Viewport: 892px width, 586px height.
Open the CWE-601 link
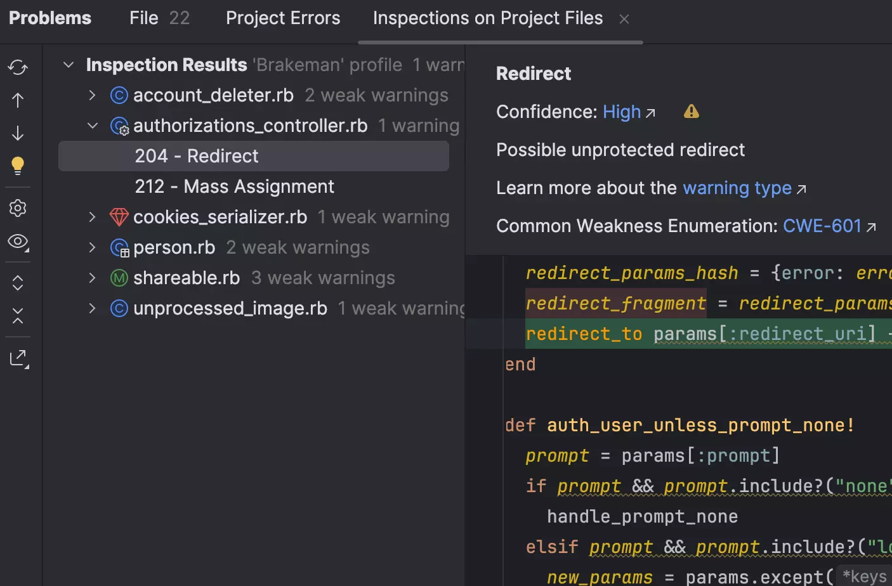(x=822, y=226)
